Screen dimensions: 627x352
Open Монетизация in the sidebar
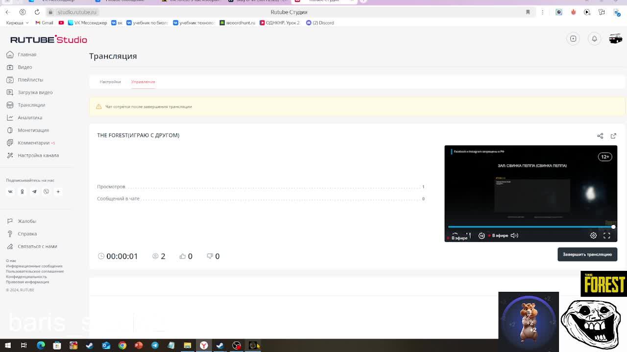(x=28, y=130)
